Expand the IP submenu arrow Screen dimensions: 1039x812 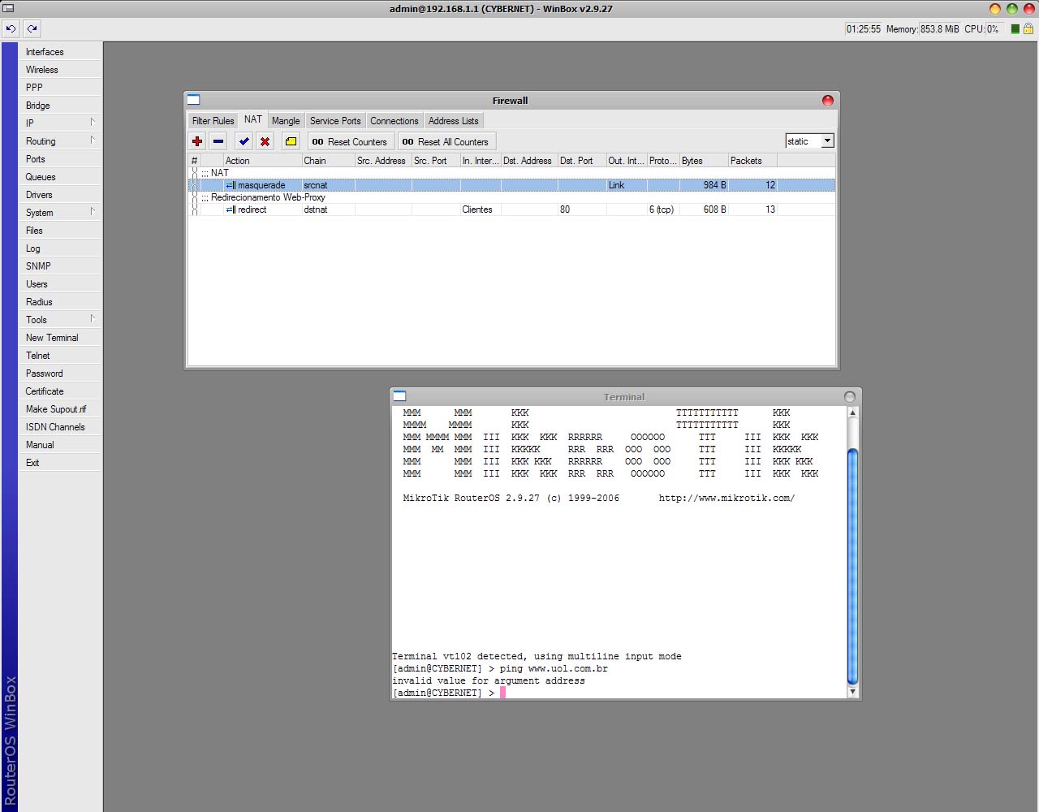click(93, 123)
